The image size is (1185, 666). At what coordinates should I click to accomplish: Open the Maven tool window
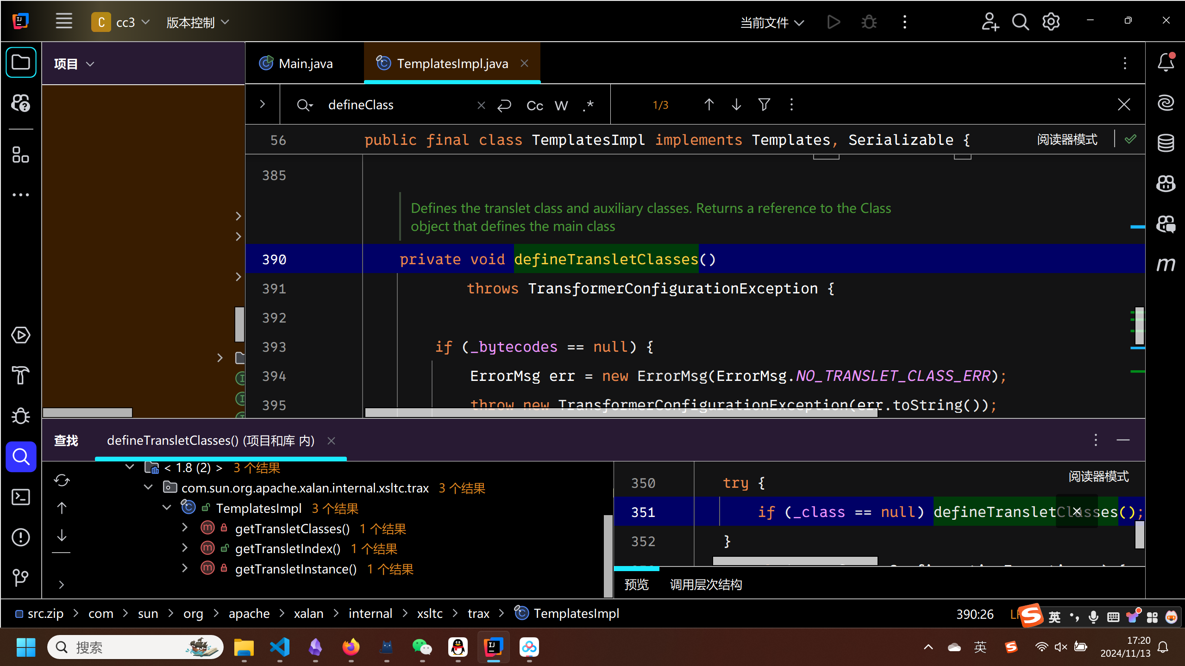pos(1166,264)
